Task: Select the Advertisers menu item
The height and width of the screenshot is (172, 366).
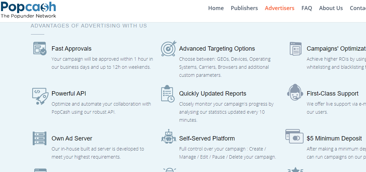Action: tap(280, 8)
